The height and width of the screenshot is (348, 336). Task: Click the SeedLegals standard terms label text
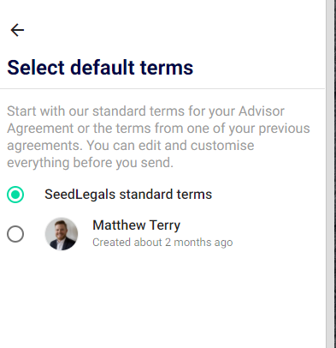pos(128,195)
